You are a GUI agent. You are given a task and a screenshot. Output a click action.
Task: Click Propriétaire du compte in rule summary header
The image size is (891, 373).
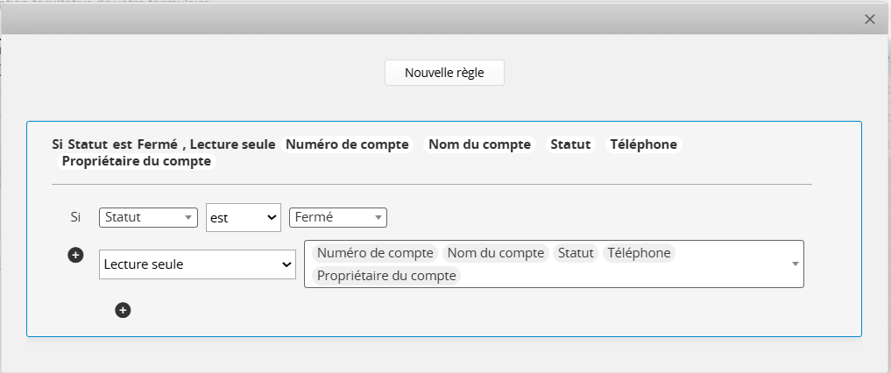136,161
